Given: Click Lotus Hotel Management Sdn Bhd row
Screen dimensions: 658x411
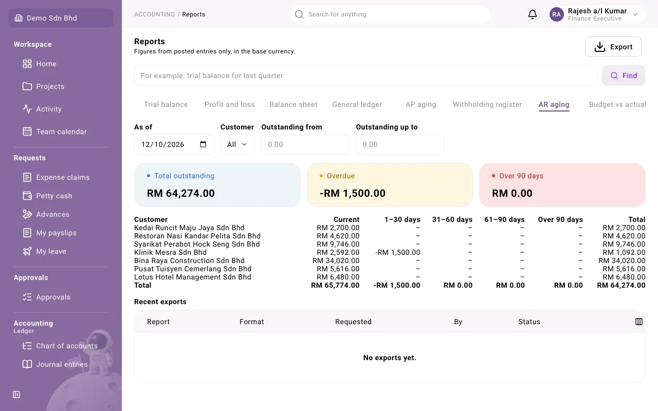Looking at the screenshot, I should click(x=390, y=277).
